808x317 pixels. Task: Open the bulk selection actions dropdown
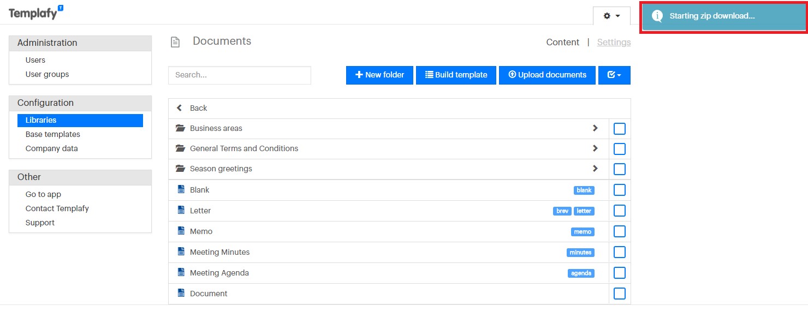tap(614, 75)
